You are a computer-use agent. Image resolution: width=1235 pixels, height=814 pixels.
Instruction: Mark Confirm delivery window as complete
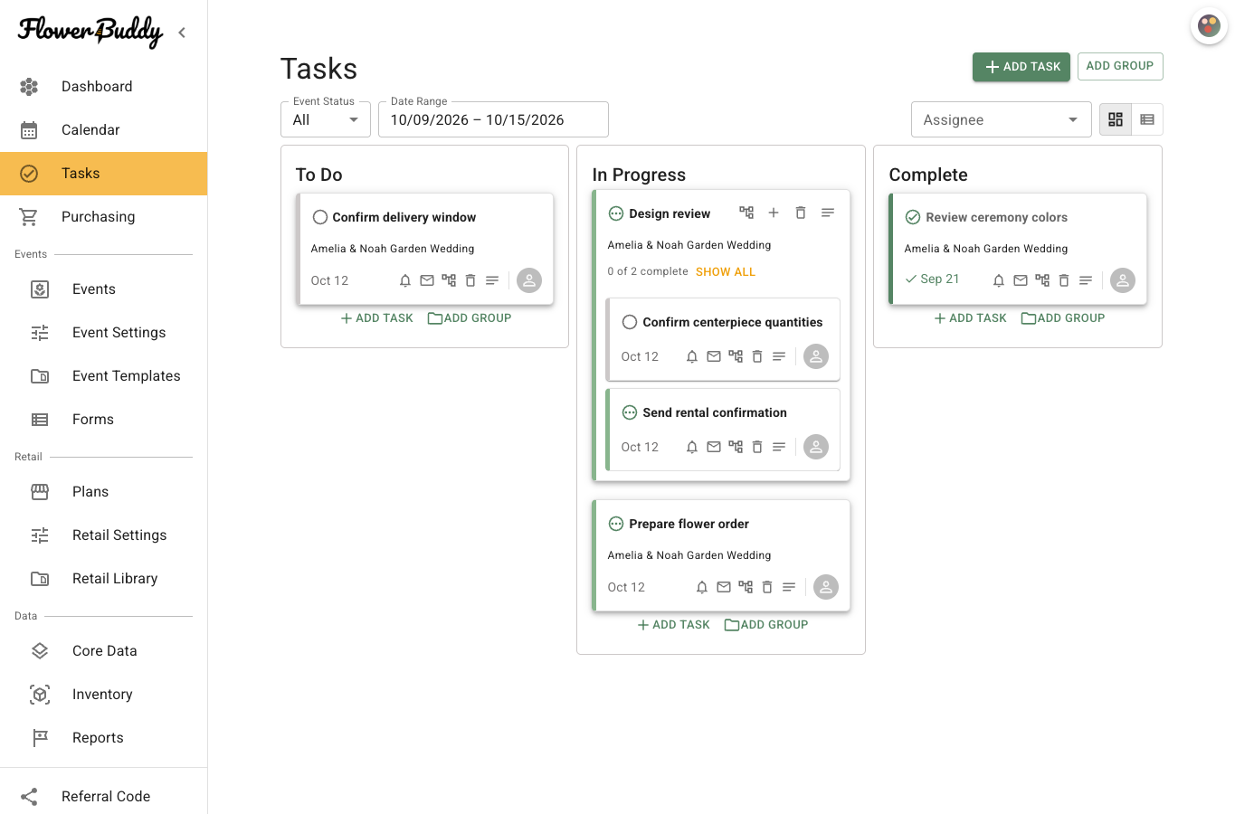[x=319, y=217]
